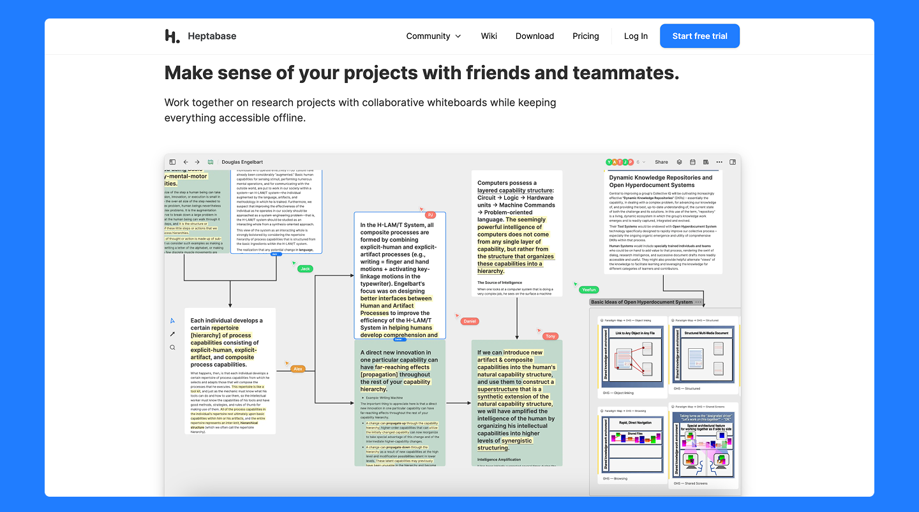The image size is (919, 512).
Task: Go back with the left arrow icon
Action: (x=186, y=162)
